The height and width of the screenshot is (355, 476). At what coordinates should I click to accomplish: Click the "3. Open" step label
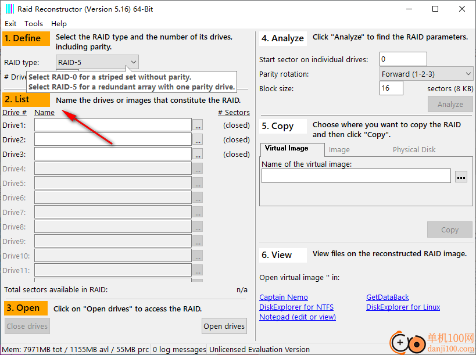(26, 309)
